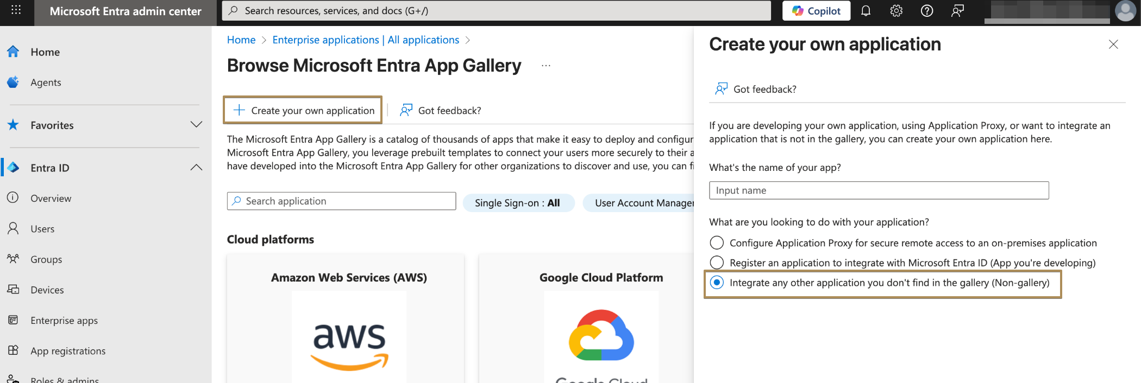Screen dimensions: 1141x383
Task: Open the notifications bell
Action: [866, 11]
